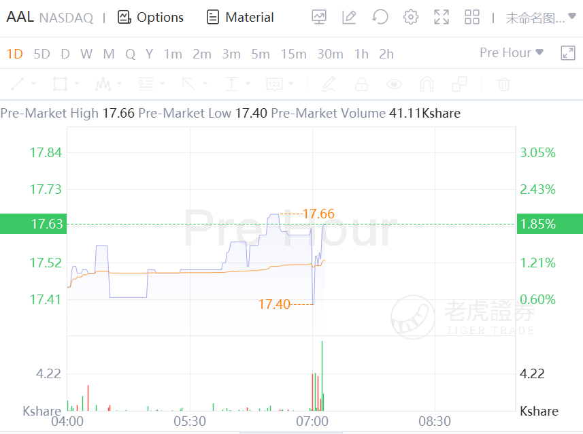The image size is (583, 434).
Task: Switch to the 5D timeframe tab
Action: tap(41, 54)
